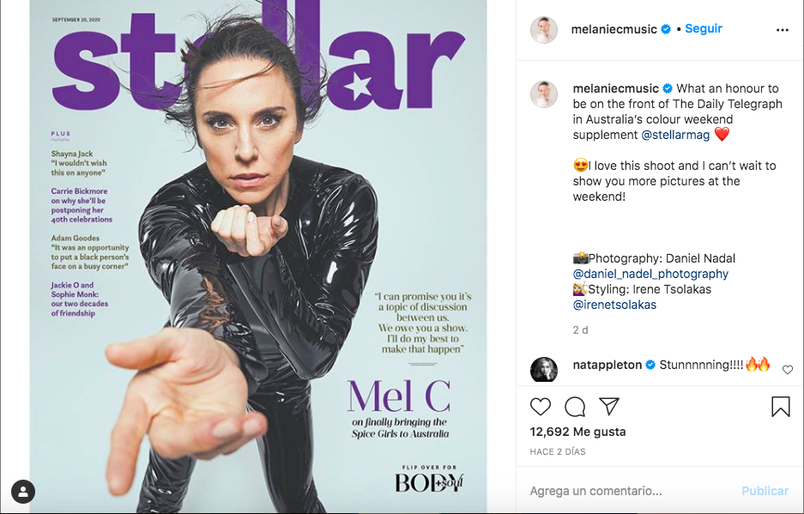
Task: Click Publicar to post comment
Action: [x=765, y=491]
